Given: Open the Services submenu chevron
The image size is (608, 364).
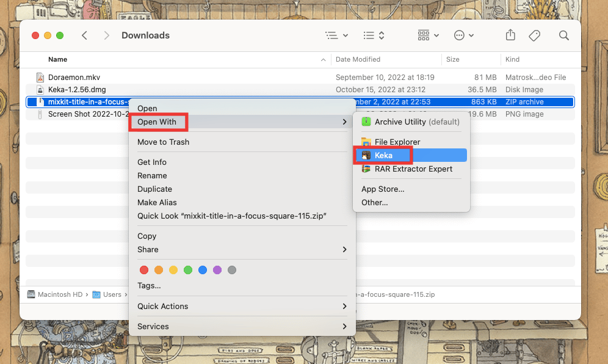Looking at the screenshot, I should 344,326.
